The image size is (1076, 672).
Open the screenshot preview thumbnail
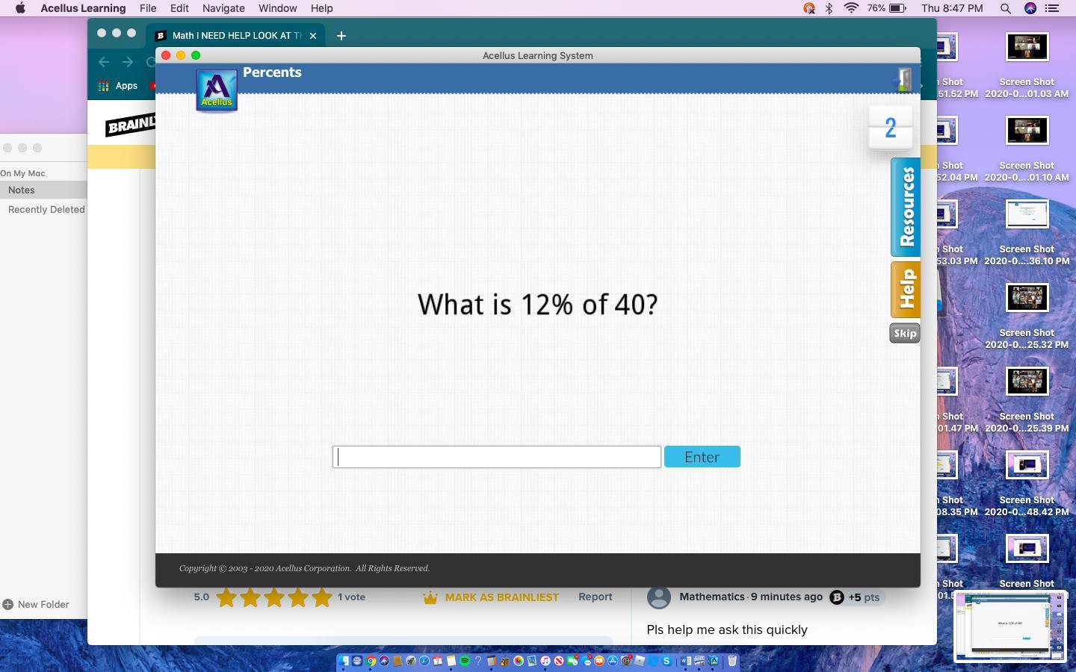[x=1010, y=626]
